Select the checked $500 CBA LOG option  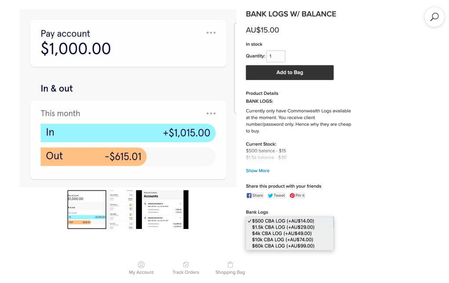coord(283,221)
